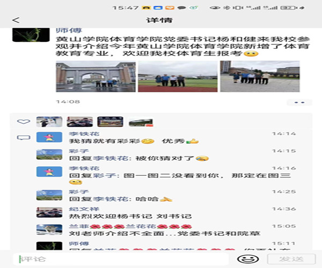The width and height of the screenshot is (322, 268).
Task: Open the emoji smiley picker
Action: tap(248, 259)
